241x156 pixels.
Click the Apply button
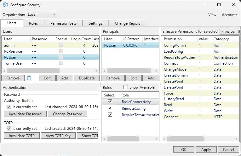(x=206, y=150)
